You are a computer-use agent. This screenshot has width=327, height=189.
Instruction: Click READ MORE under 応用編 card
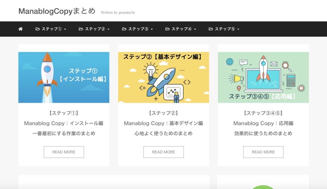[263, 152]
